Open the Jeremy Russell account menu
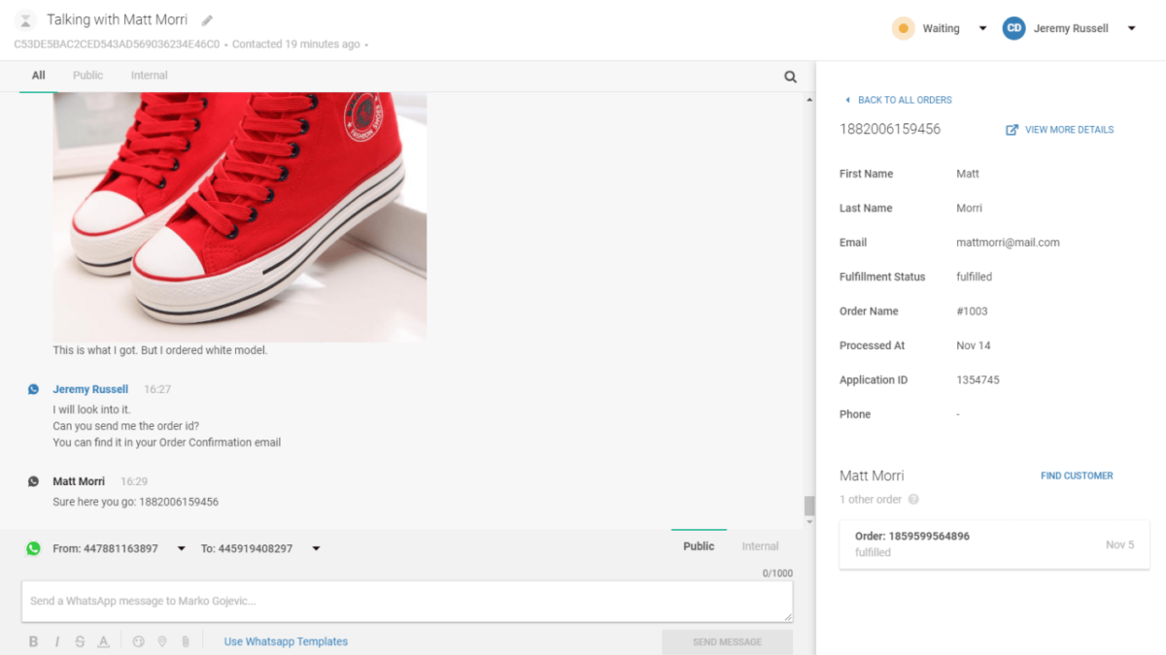 click(1131, 28)
